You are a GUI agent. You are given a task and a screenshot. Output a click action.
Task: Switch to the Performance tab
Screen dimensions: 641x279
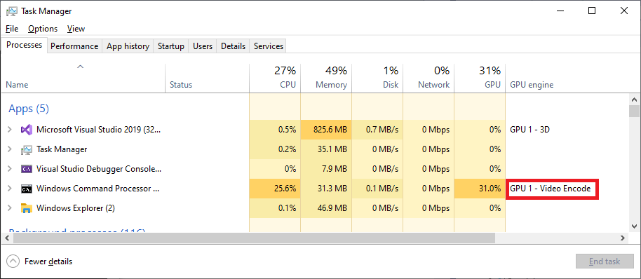coord(74,46)
